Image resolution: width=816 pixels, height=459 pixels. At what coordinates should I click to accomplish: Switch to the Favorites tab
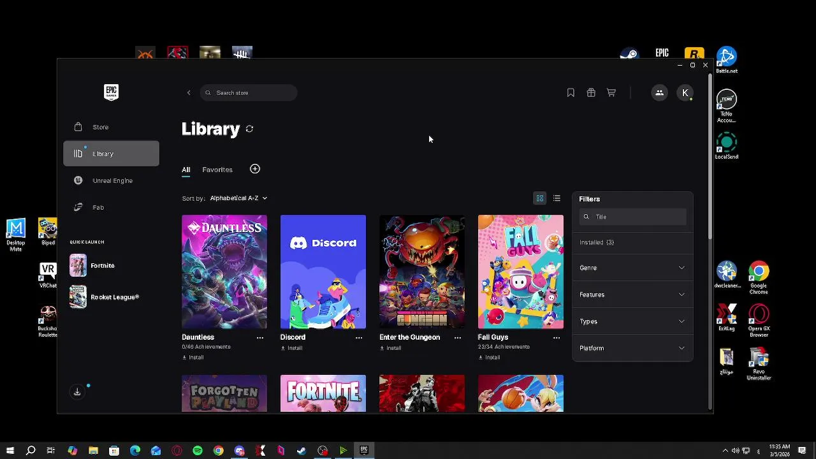(x=217, y=170)
